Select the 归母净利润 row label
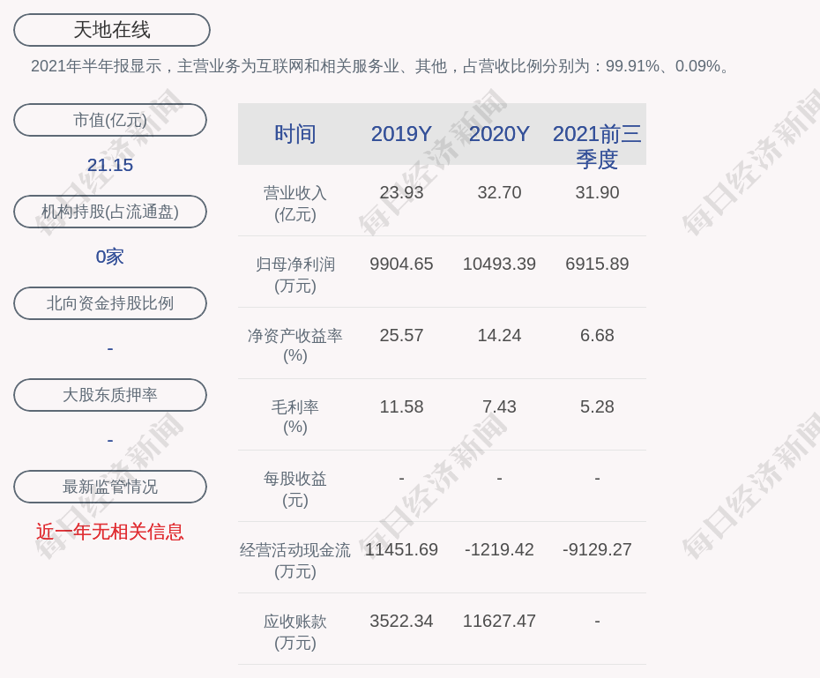The height and width of the screenshot is (678, 820). (x=294, y=274)
